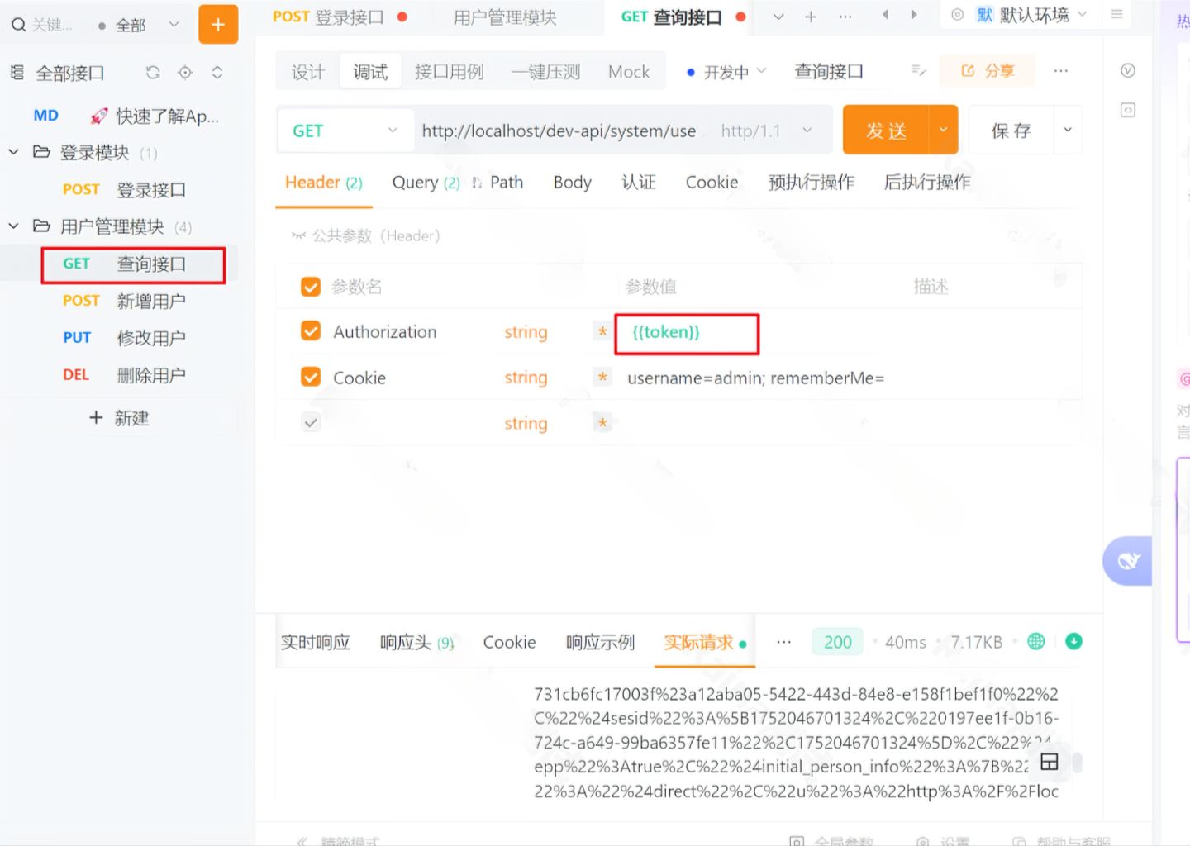Screen dimensions: 1190x846
Task: Open the GET method dropdown
Action: coord(345,131)
